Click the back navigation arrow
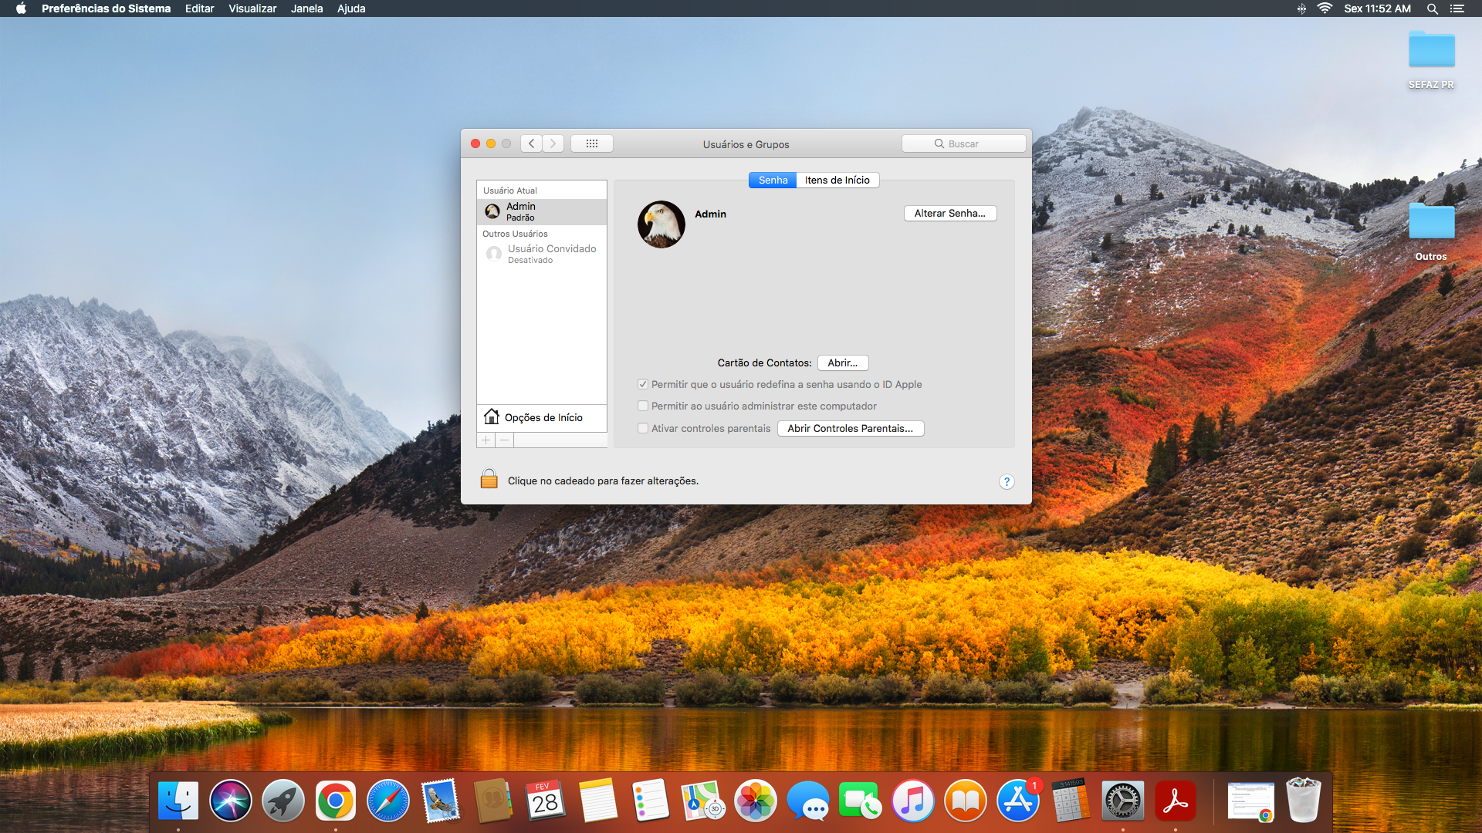 531,143
